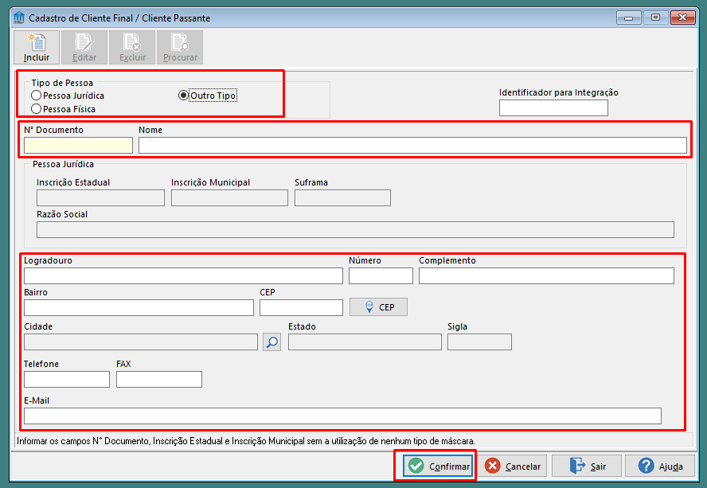Viewport: 707px width, 488px height.
Task: Click into the Bairro field
Action: (139, 307)
